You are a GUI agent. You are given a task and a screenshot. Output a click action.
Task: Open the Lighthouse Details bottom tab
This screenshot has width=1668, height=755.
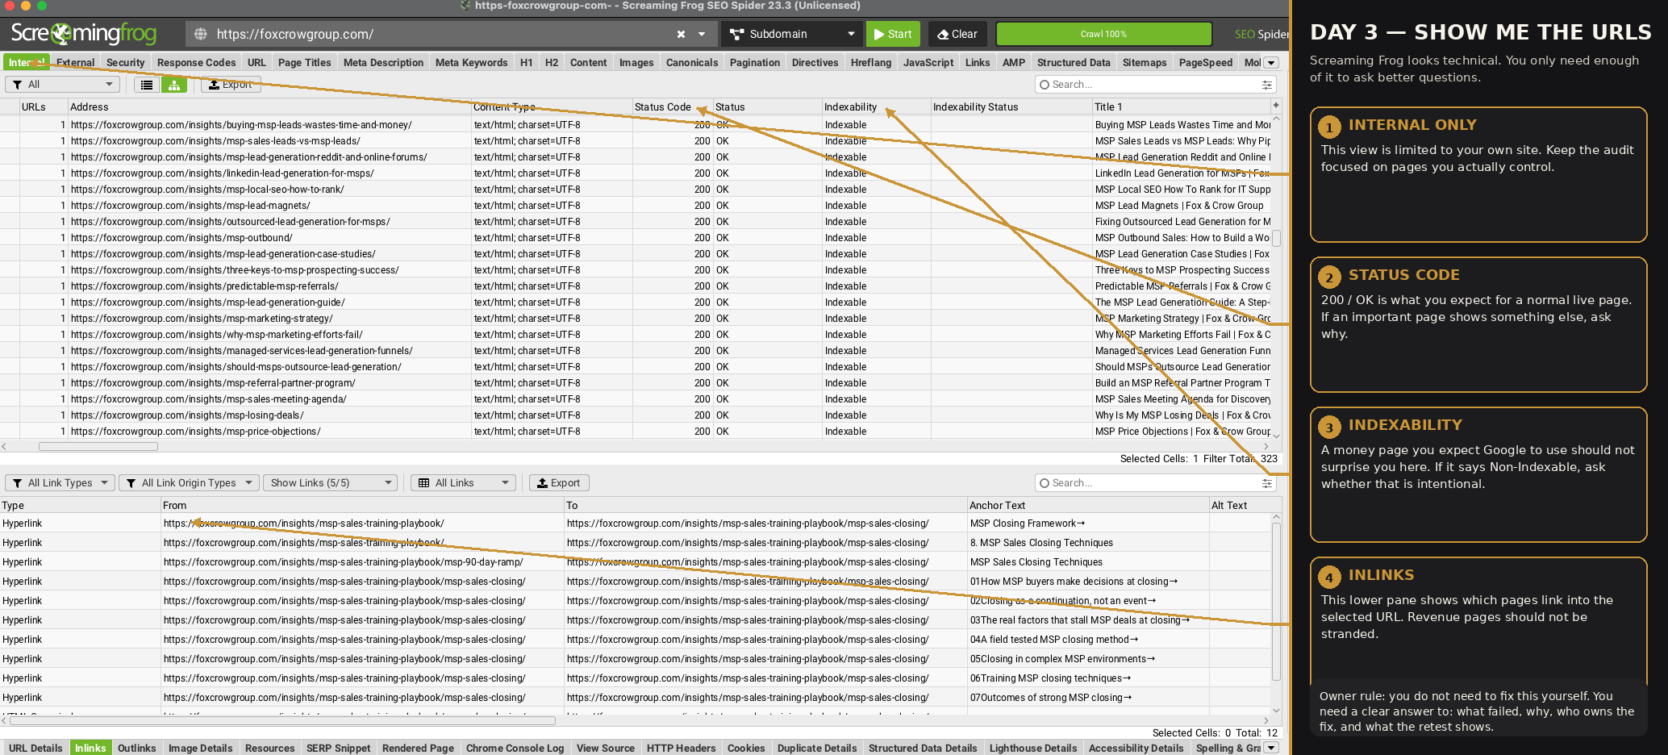tap(1032, 748)
